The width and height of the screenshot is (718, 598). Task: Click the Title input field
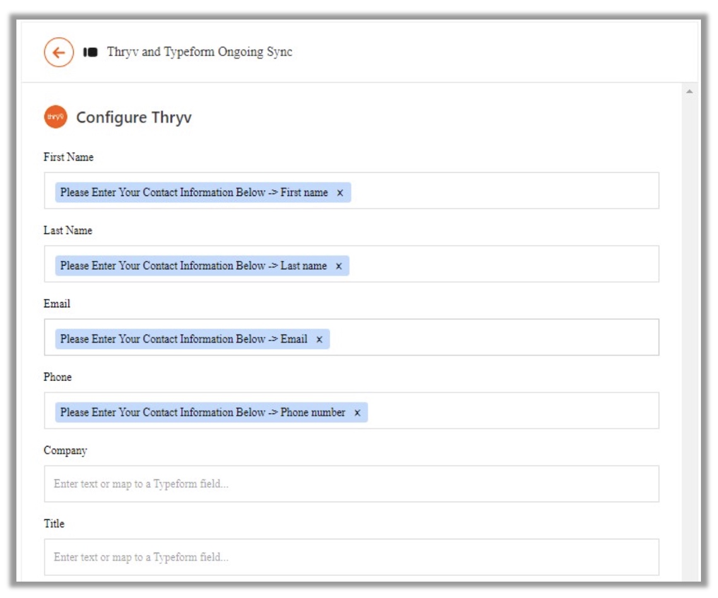click(351, 557)
